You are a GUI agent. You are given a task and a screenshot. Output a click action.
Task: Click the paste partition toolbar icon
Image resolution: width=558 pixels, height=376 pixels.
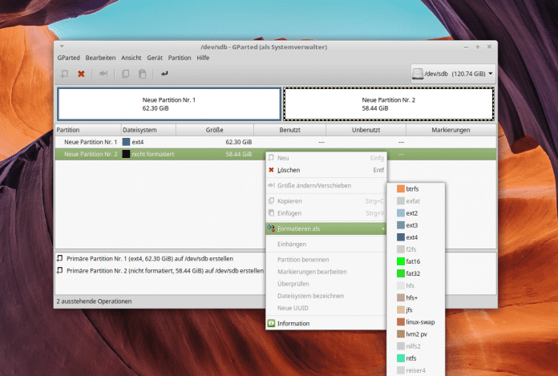coord(142,74)
